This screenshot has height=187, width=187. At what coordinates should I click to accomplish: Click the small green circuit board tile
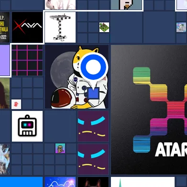point(104,27)
